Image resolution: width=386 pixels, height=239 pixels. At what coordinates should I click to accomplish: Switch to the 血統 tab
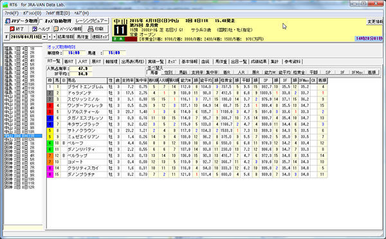click(x=205, y=62)
